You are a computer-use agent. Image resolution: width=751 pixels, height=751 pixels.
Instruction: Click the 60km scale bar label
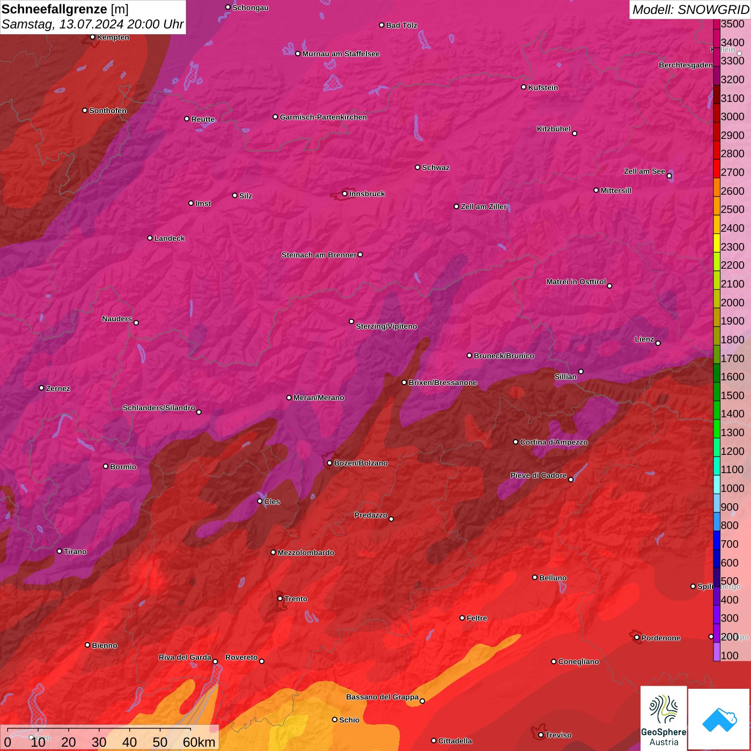[x=199, y=742]
